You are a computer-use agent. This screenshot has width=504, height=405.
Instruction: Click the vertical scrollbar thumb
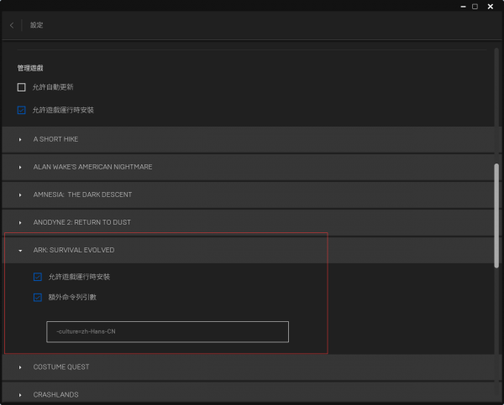(x=496, y=214)
